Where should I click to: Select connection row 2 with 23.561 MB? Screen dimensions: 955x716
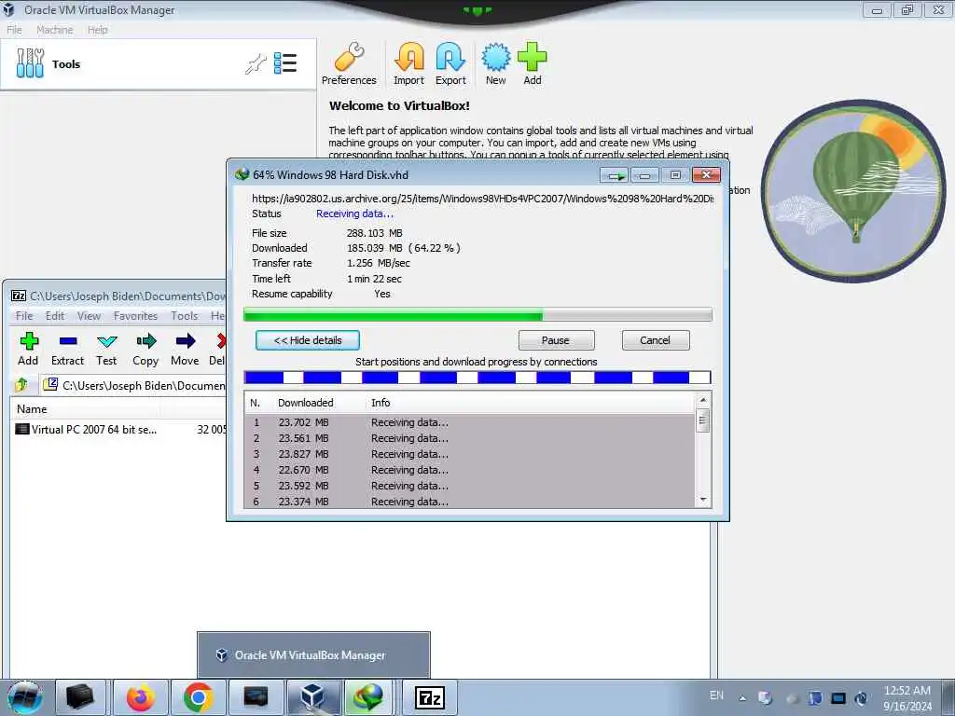pyautogui.click(x=469, y=438)
